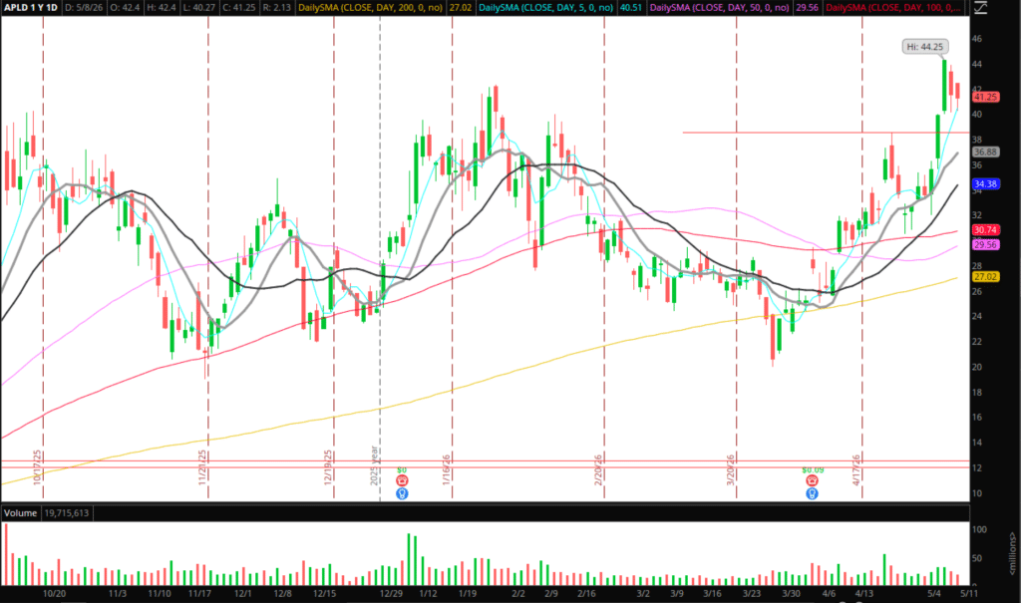Open the blue lightbulb earnings icon under $0
The height and width of the screenshot is (603, 1021).
tap(402, 493)
